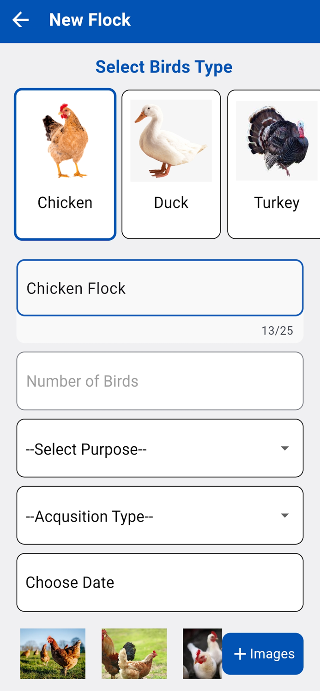Viewport: 320px width, 693px height.
Task: Open the Acquisition Type dropdown arrow
Action: point(285,515)
